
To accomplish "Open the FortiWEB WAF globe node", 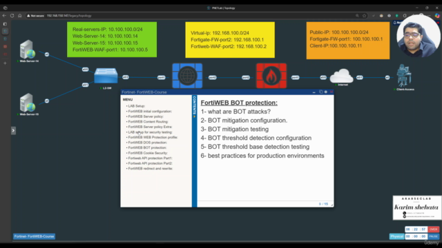I will pyautogui.click(x=187, y=76).
